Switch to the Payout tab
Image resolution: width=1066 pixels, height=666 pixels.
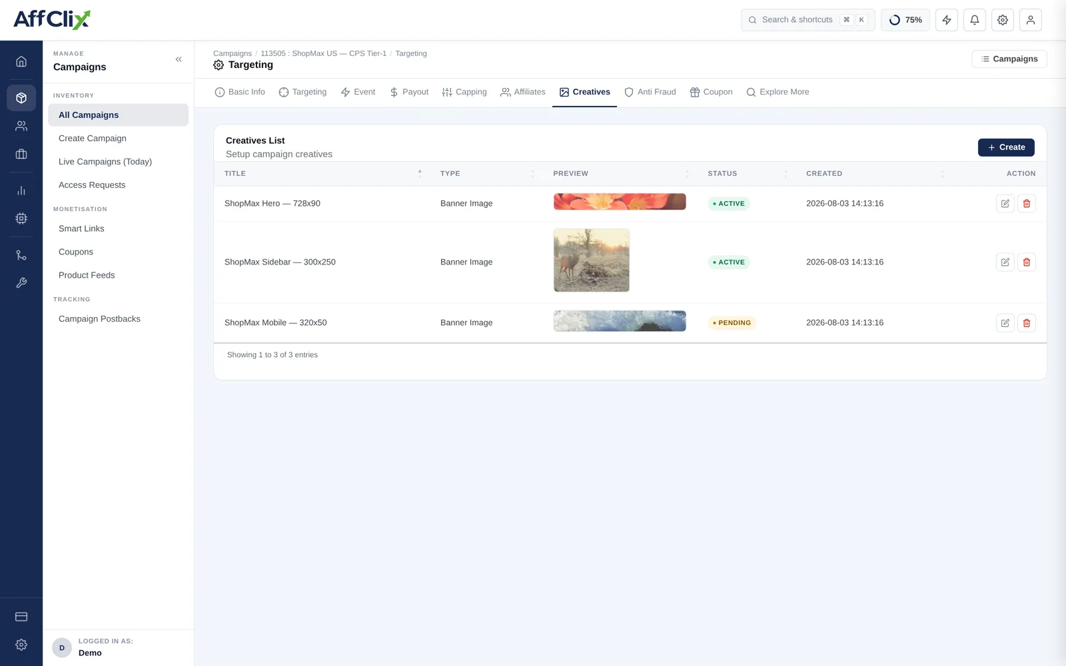409,93
